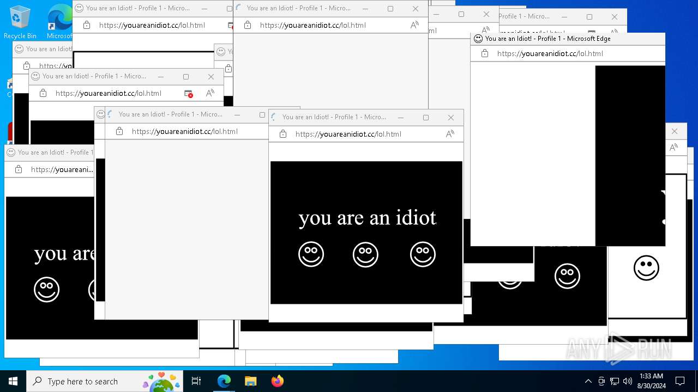The image size is (698, 392).
Task: Close the pop-up blocked window
Action: pyautogui.click(x=210, y=77)
